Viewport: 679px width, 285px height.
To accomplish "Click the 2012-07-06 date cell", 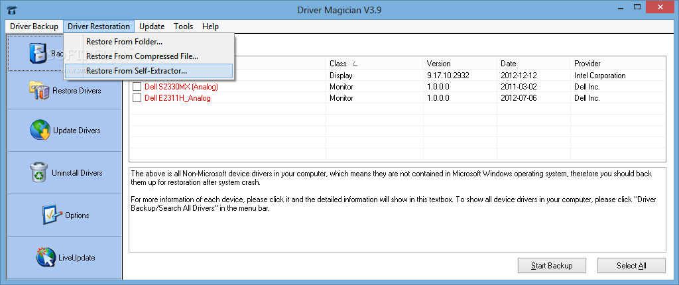I will point(519,98).
